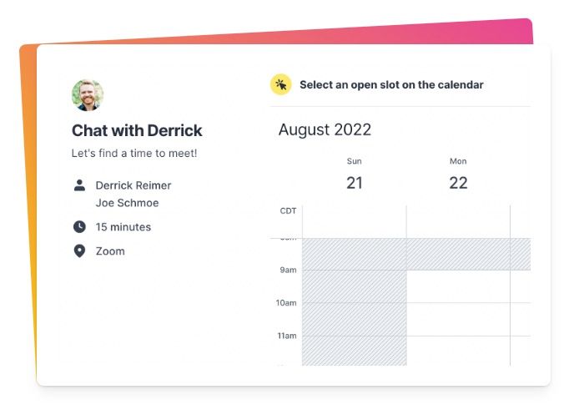Click the Derrick Reimer attendee name
This screenshot has height=420, width=584.
(x=133, y=185)
